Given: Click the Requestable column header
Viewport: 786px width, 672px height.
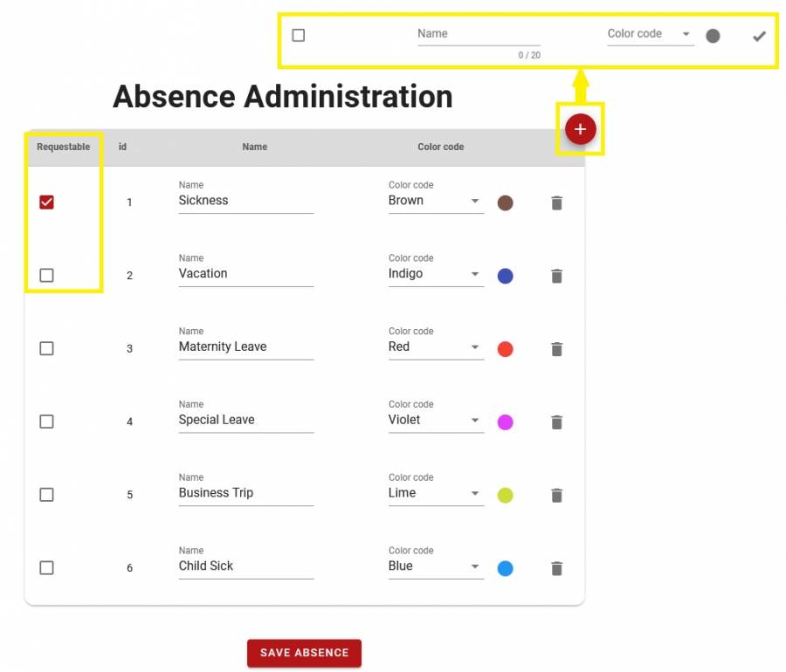Looking at the screenshot, I should [63, 147].
